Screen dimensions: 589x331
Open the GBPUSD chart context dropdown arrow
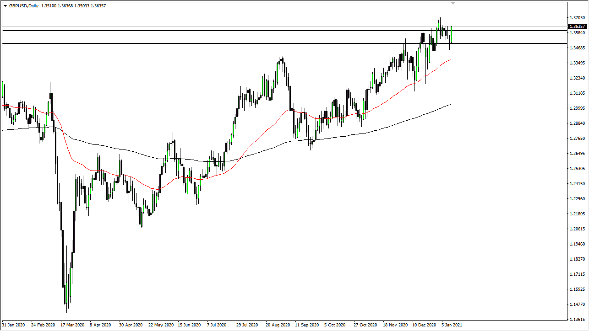click(5, 5)
